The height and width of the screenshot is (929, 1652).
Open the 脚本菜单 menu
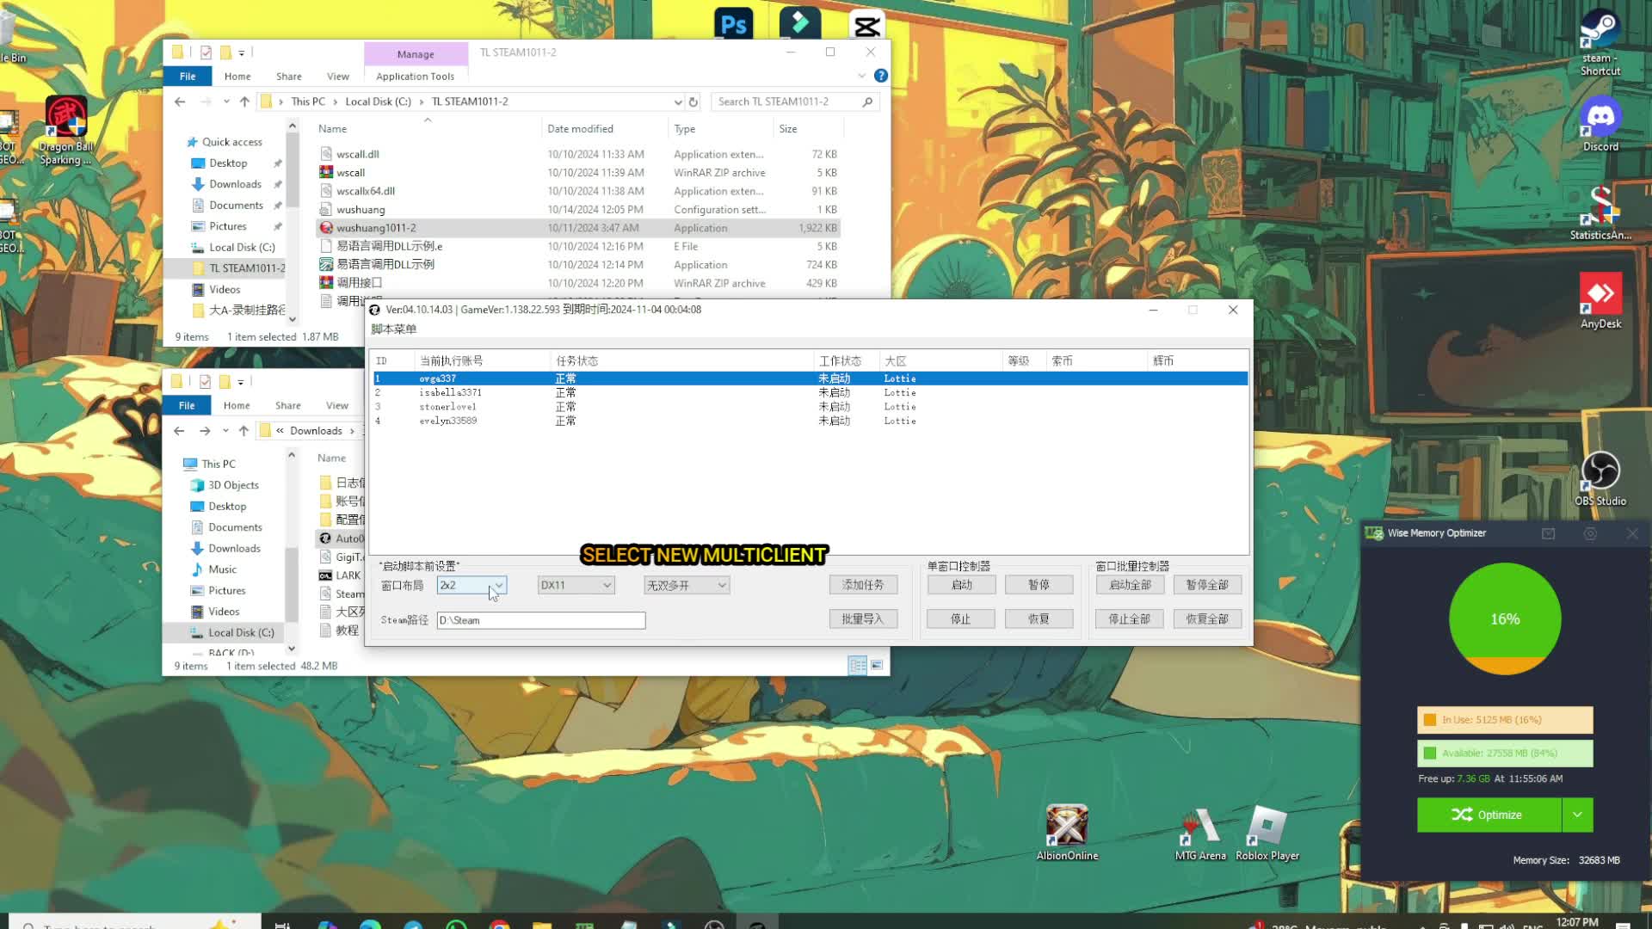(x=393, y=329)
